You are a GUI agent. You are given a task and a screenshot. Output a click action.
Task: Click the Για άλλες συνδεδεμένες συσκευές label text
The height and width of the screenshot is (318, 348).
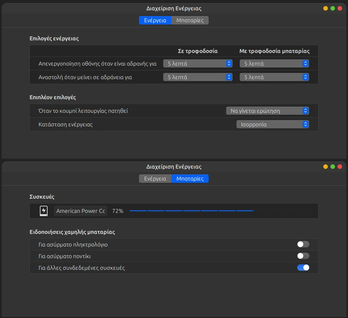coord(82,268)
